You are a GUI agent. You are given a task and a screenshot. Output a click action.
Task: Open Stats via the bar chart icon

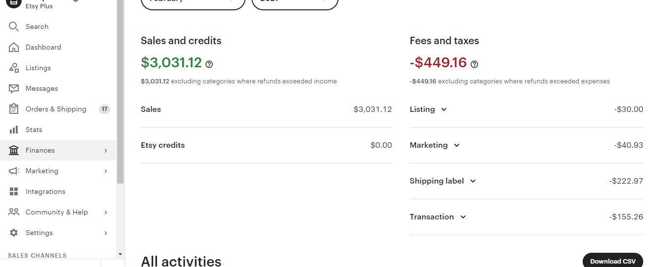[x=14, y=130]
